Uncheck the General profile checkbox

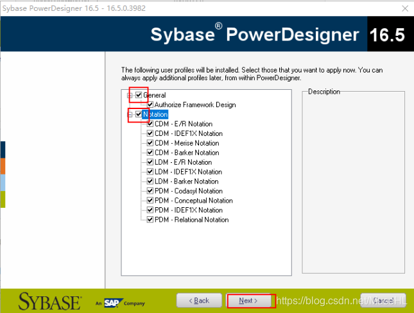point(139,95)
